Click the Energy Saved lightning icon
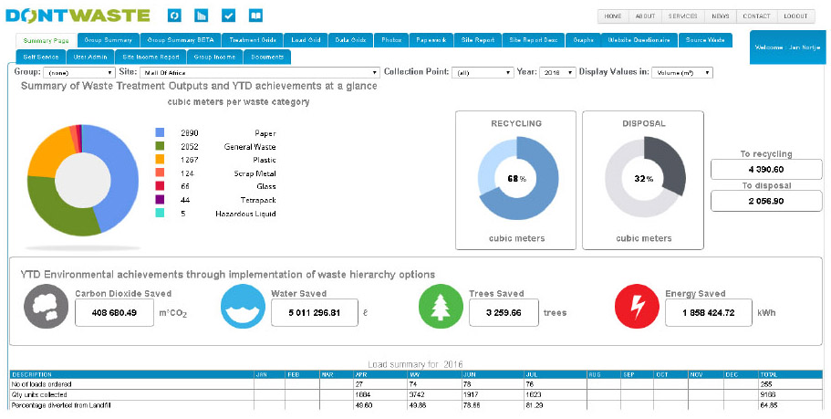 coord(637,307)
